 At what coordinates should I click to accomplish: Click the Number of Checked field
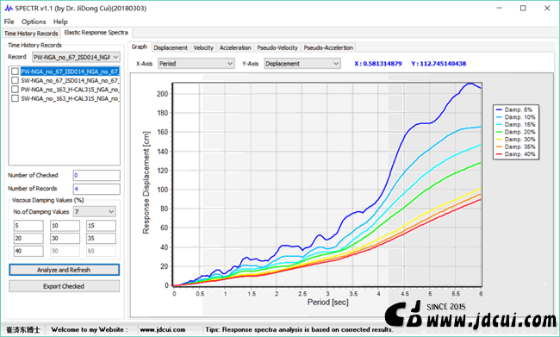click(96, 176)
